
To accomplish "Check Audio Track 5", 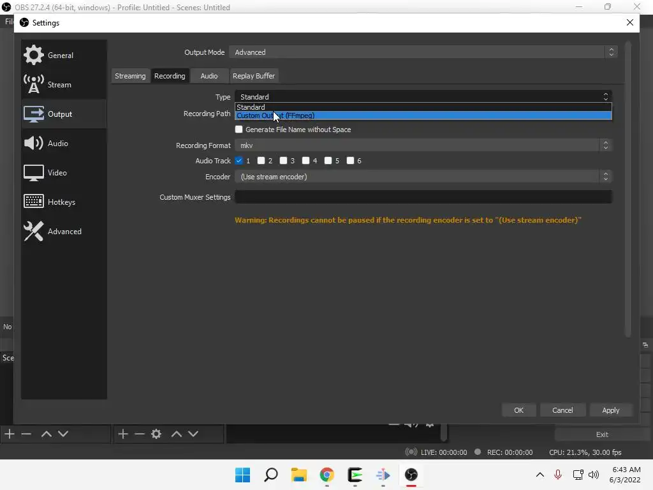I will pos(328,161).
